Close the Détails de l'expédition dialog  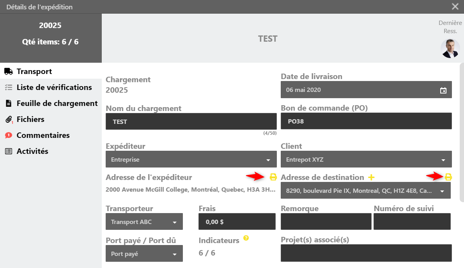[x=455, y=7]
